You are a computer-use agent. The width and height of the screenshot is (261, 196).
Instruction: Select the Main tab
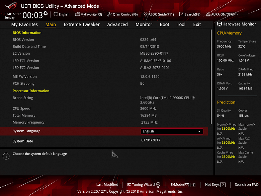pos(51,24)
